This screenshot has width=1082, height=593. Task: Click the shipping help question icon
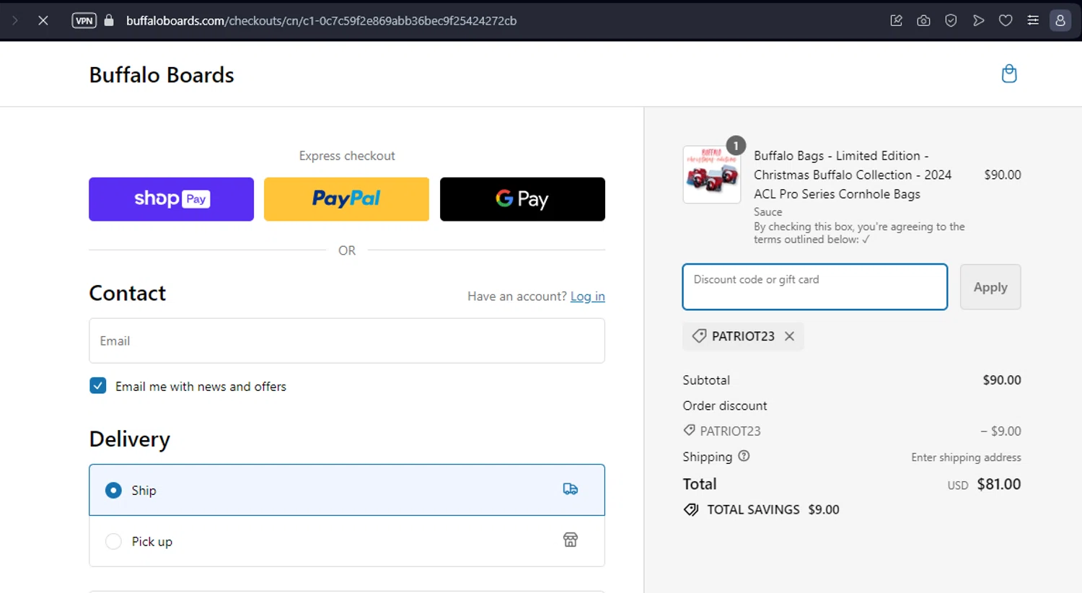point(744,456)
